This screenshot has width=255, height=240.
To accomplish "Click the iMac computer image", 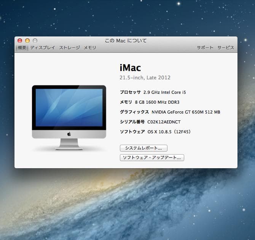I will [x=69, y=117].
